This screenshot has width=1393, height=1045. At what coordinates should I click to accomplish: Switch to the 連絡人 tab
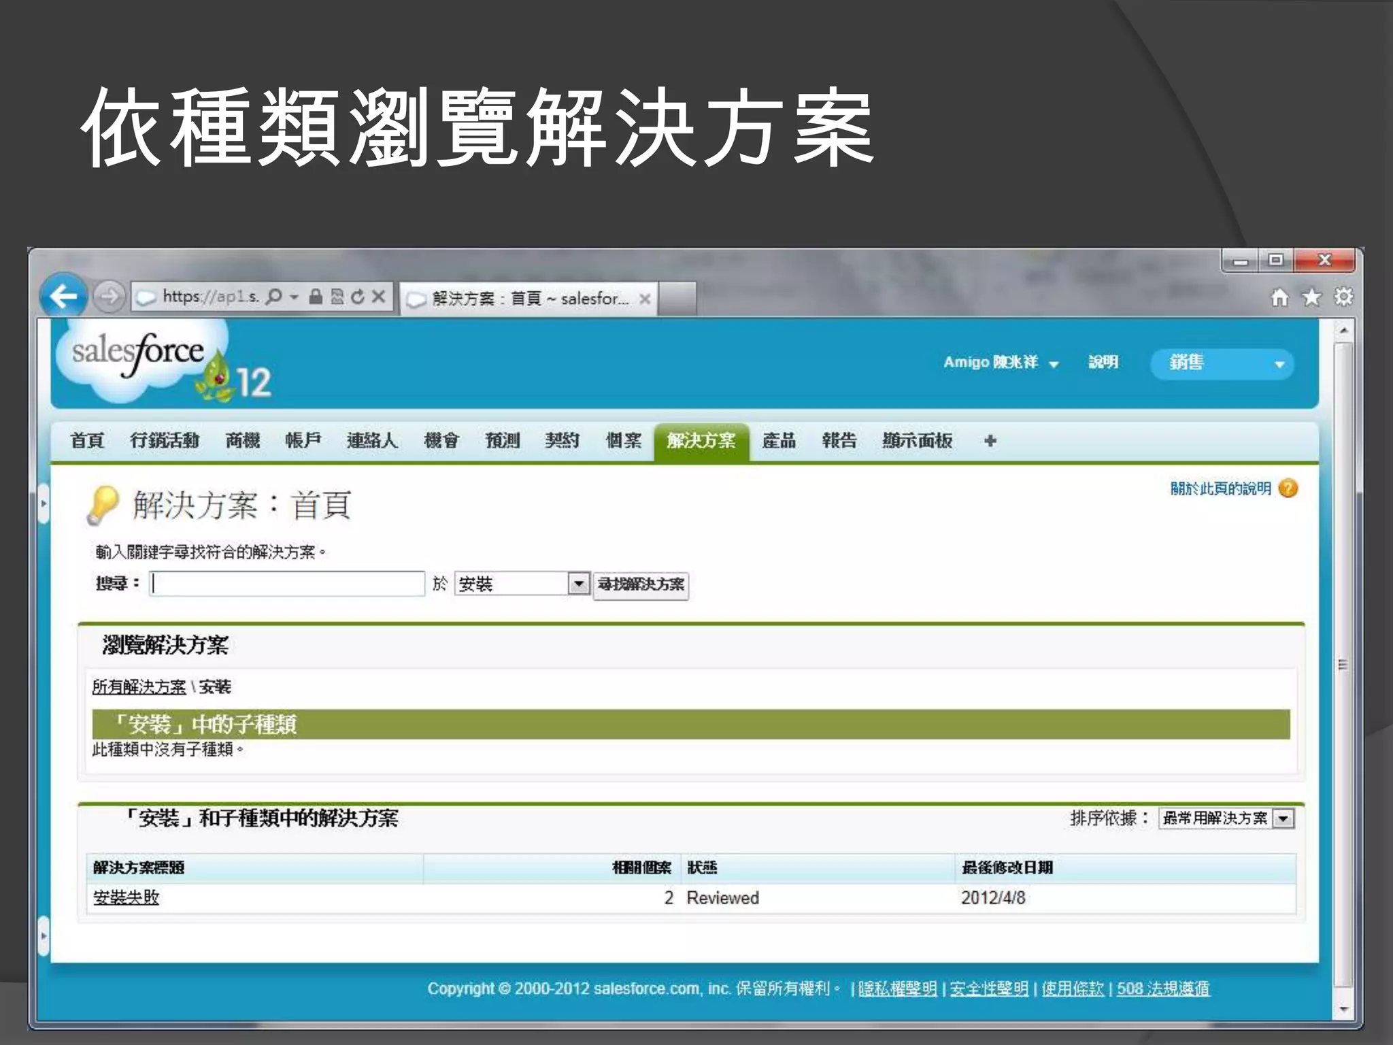pyautogui.click(x=372, y=441)
